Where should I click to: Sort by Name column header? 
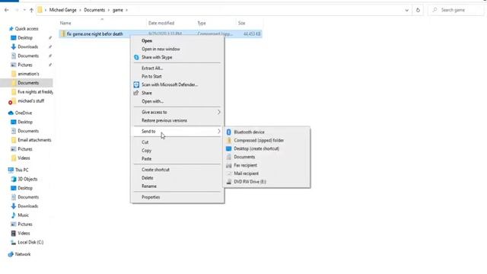coord(65,23)
